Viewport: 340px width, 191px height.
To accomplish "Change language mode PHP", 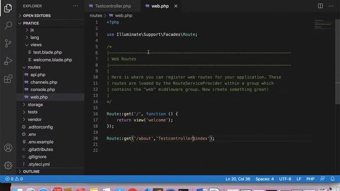I will click(x=310, y=179).
